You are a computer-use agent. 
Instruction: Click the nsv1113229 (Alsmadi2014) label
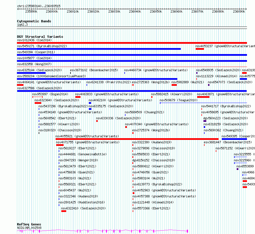217,76
